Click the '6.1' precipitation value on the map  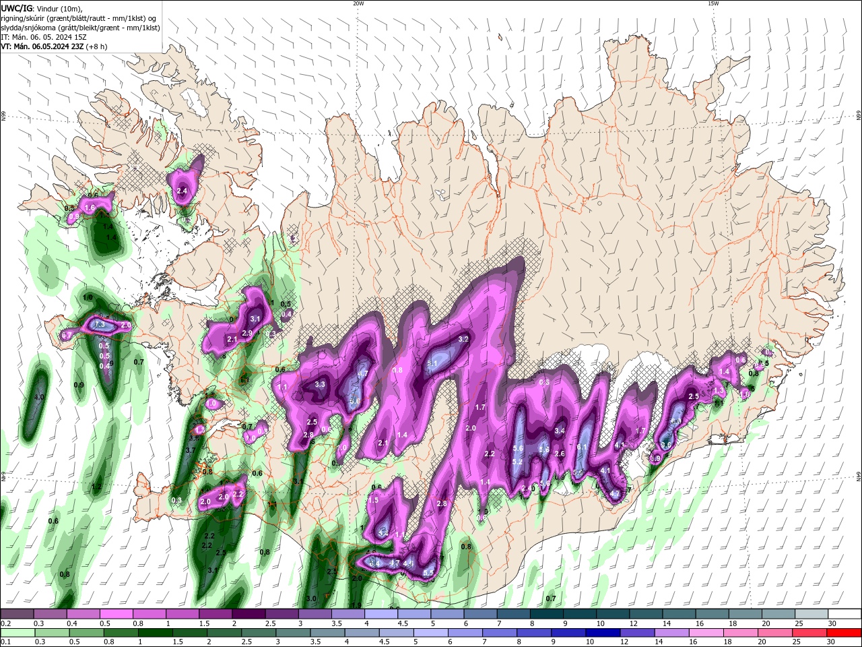(x=583, y=448)
